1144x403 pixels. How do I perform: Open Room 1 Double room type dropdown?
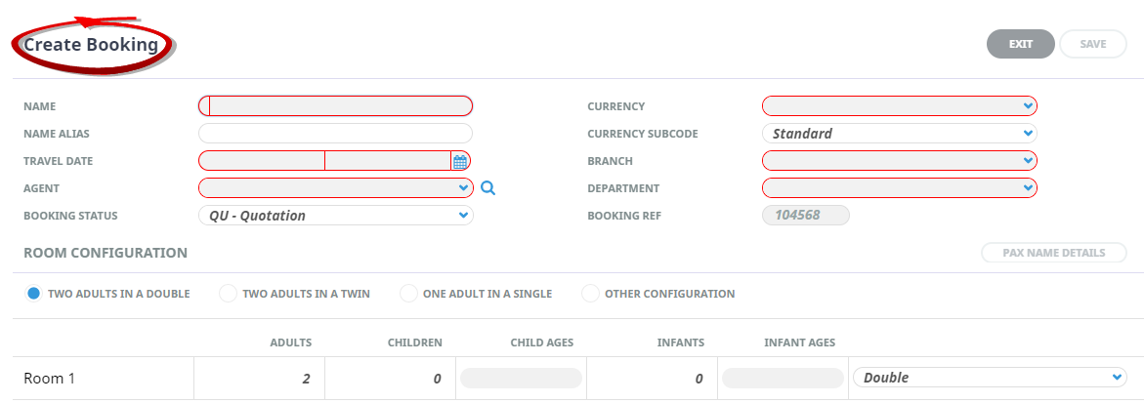coord(989,378)
